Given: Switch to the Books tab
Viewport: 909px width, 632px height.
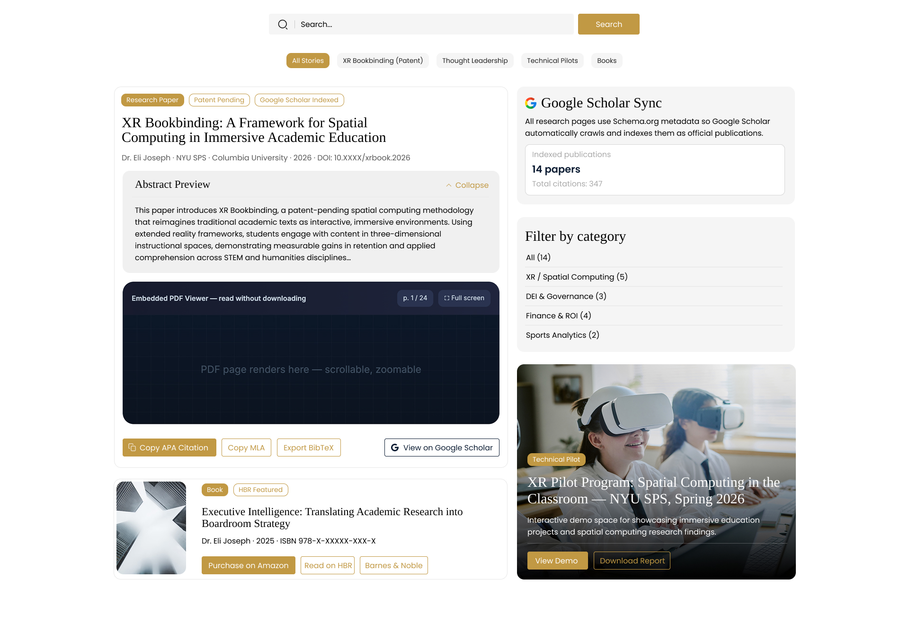Looking at the screenshot, I should click(x=606, y=61).
